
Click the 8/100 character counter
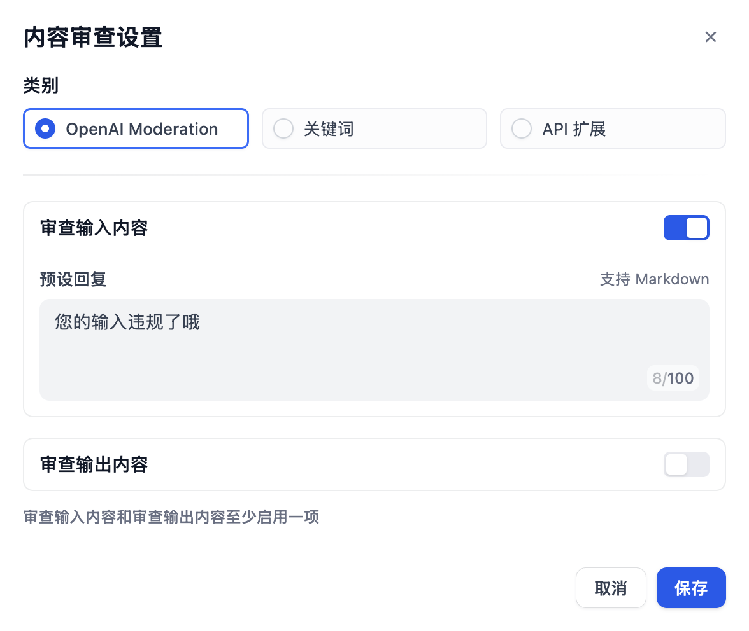[x=673, y=378]
